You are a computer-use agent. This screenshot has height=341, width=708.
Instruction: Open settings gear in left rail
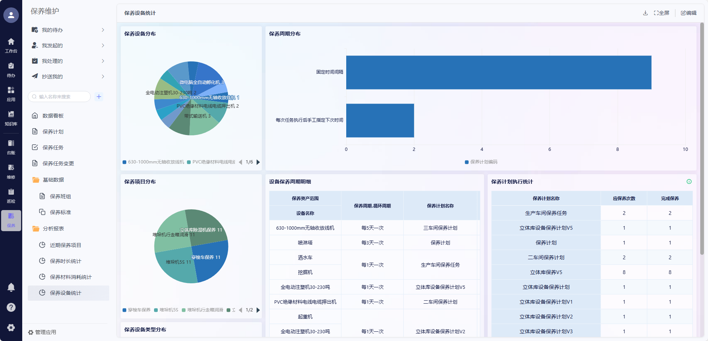point(11,327)
